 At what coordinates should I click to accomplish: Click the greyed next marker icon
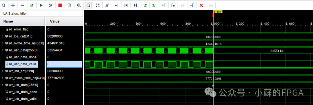coord(182,5)
